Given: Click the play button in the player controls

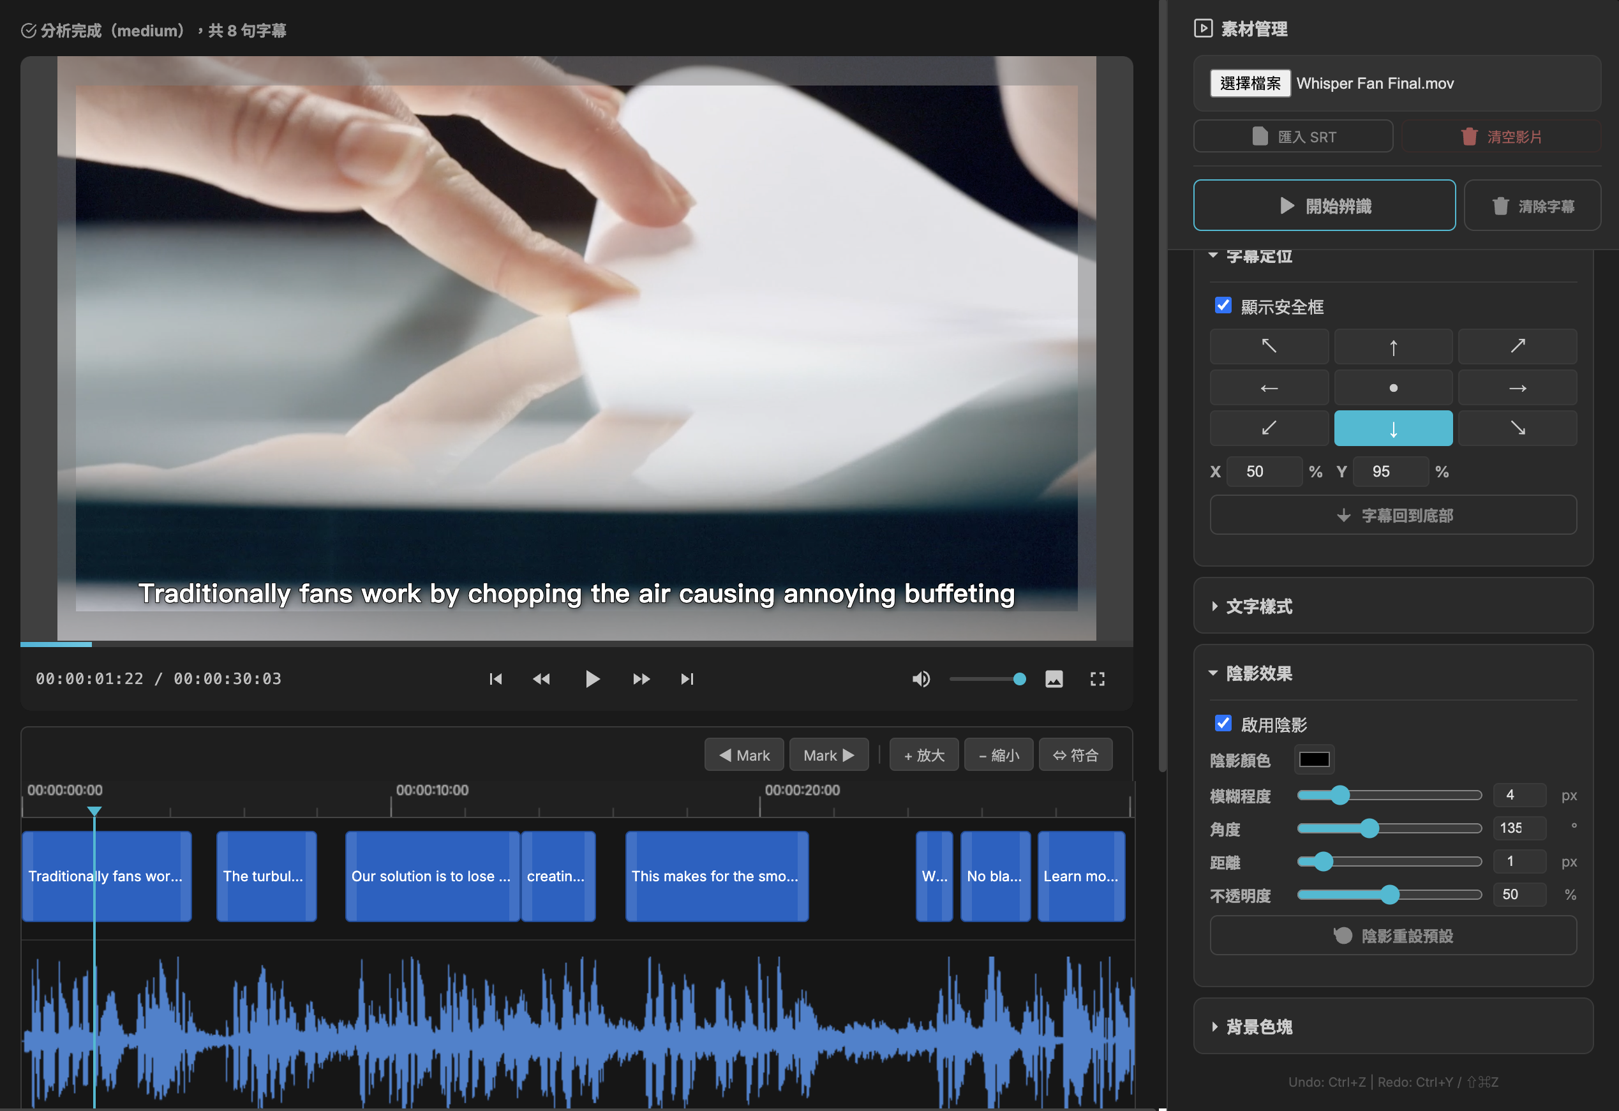Looking at the screenshot, I should point(592,678).
